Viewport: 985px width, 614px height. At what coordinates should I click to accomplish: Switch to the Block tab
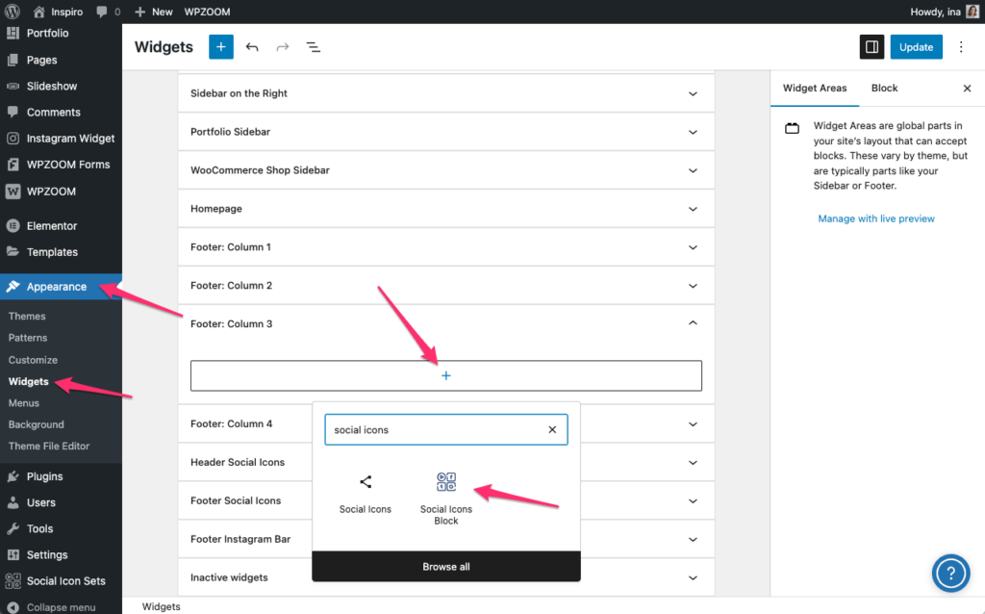point(884,89)
